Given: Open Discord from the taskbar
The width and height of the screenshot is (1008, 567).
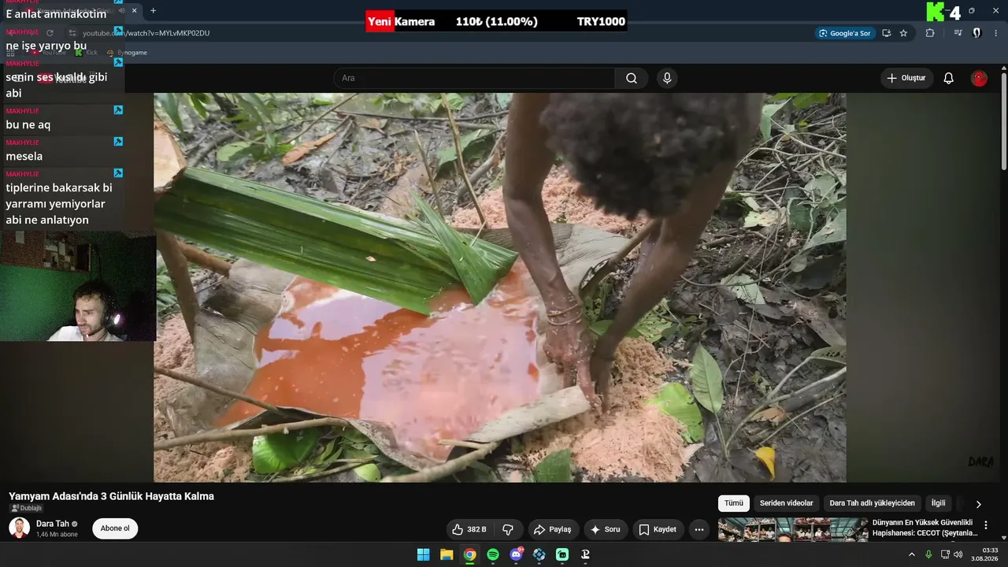Looking at the screenshot, I should pos(516,554).
